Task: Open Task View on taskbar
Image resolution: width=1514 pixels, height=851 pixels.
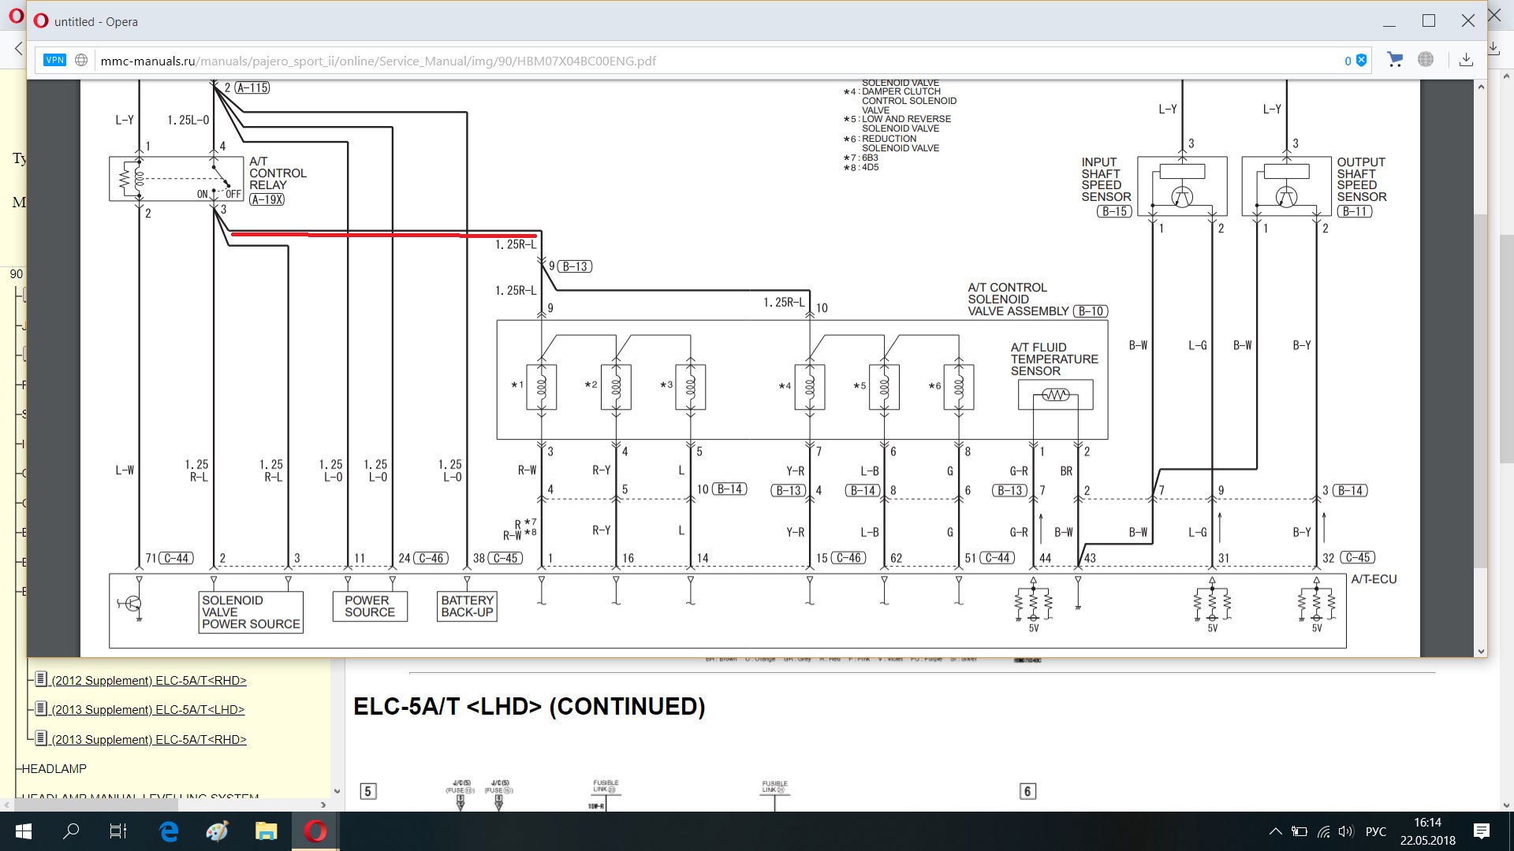Action: (x=117, y=831)
